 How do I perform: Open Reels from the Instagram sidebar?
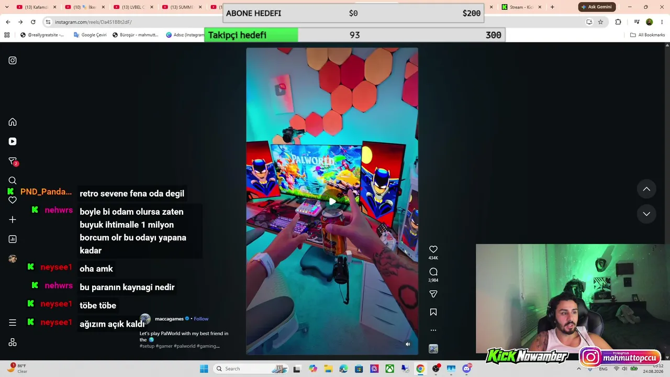tap(13, 141)
